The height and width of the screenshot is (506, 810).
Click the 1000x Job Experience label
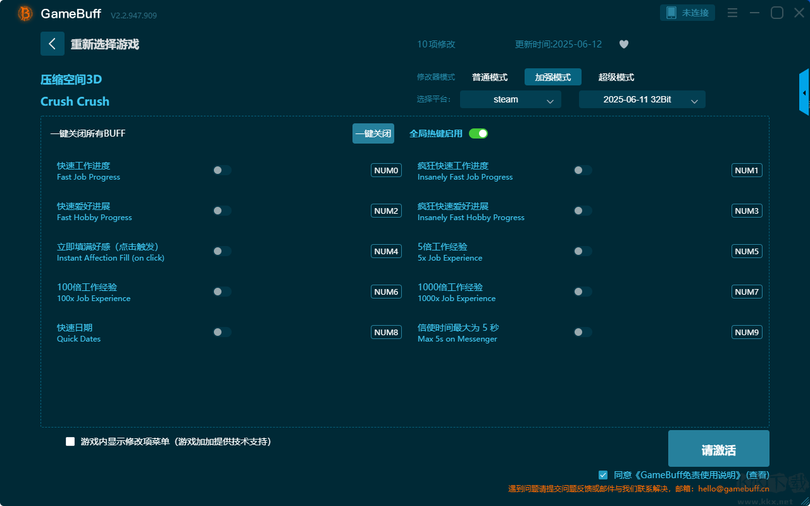(x=456, y=299)
